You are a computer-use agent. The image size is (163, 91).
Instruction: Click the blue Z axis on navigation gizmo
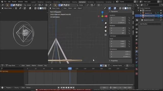tap(102, 12)
